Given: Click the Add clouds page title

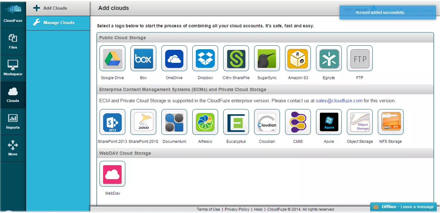Looking at the screenshot, I should 113,8.
